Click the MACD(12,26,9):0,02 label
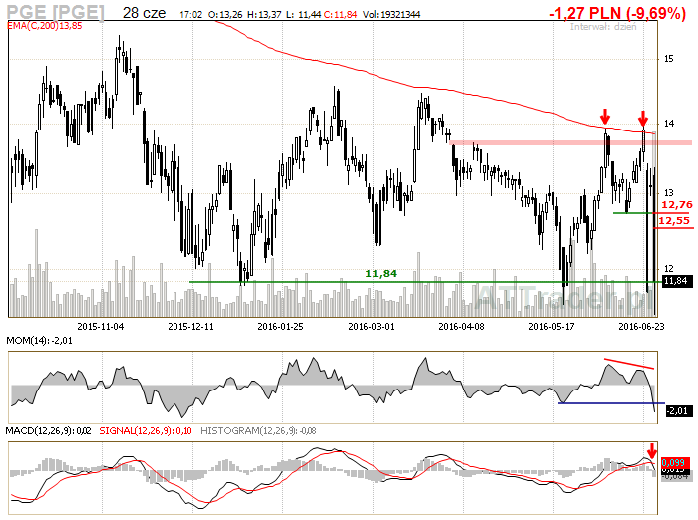The image size is (698, 520). pyautogui.click(x=49, y=431)
